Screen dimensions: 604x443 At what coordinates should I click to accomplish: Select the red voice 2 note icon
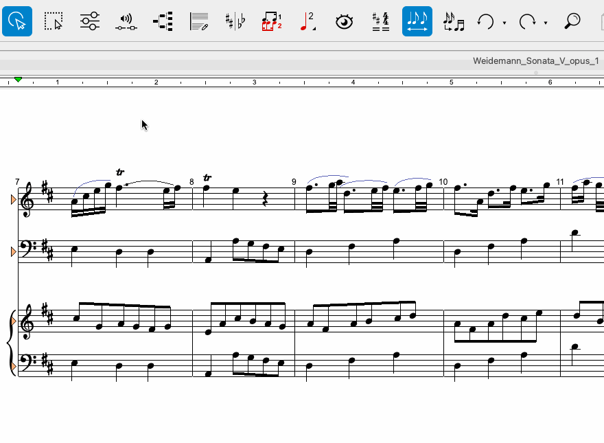307,21
